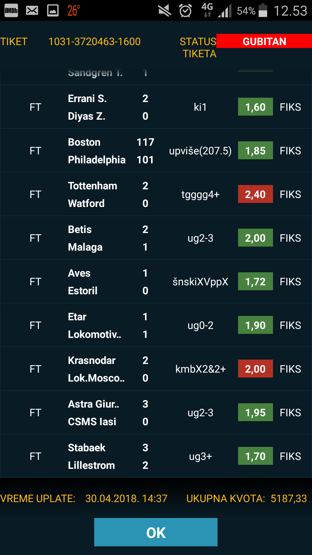
Task: Tap the red GUBITAN status badge
Action: [264, 41]
